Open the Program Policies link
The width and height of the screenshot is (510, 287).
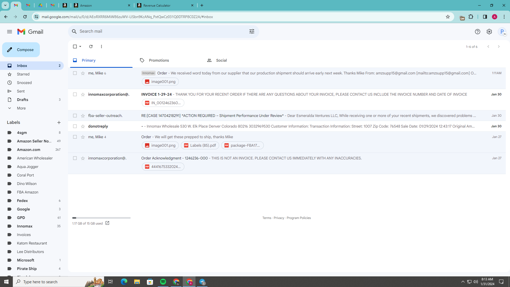tap(299, 218)
